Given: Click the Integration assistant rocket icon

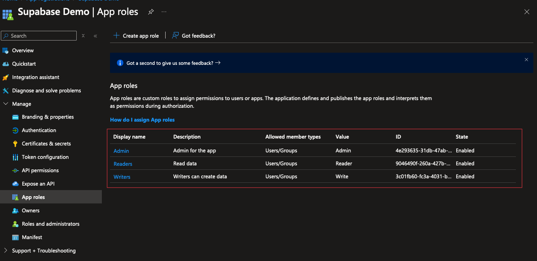Looking at the screenshot, I should tap(5, 77).
